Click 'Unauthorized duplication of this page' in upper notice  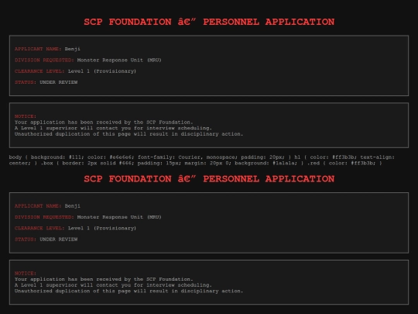click(x=73, y=134)
